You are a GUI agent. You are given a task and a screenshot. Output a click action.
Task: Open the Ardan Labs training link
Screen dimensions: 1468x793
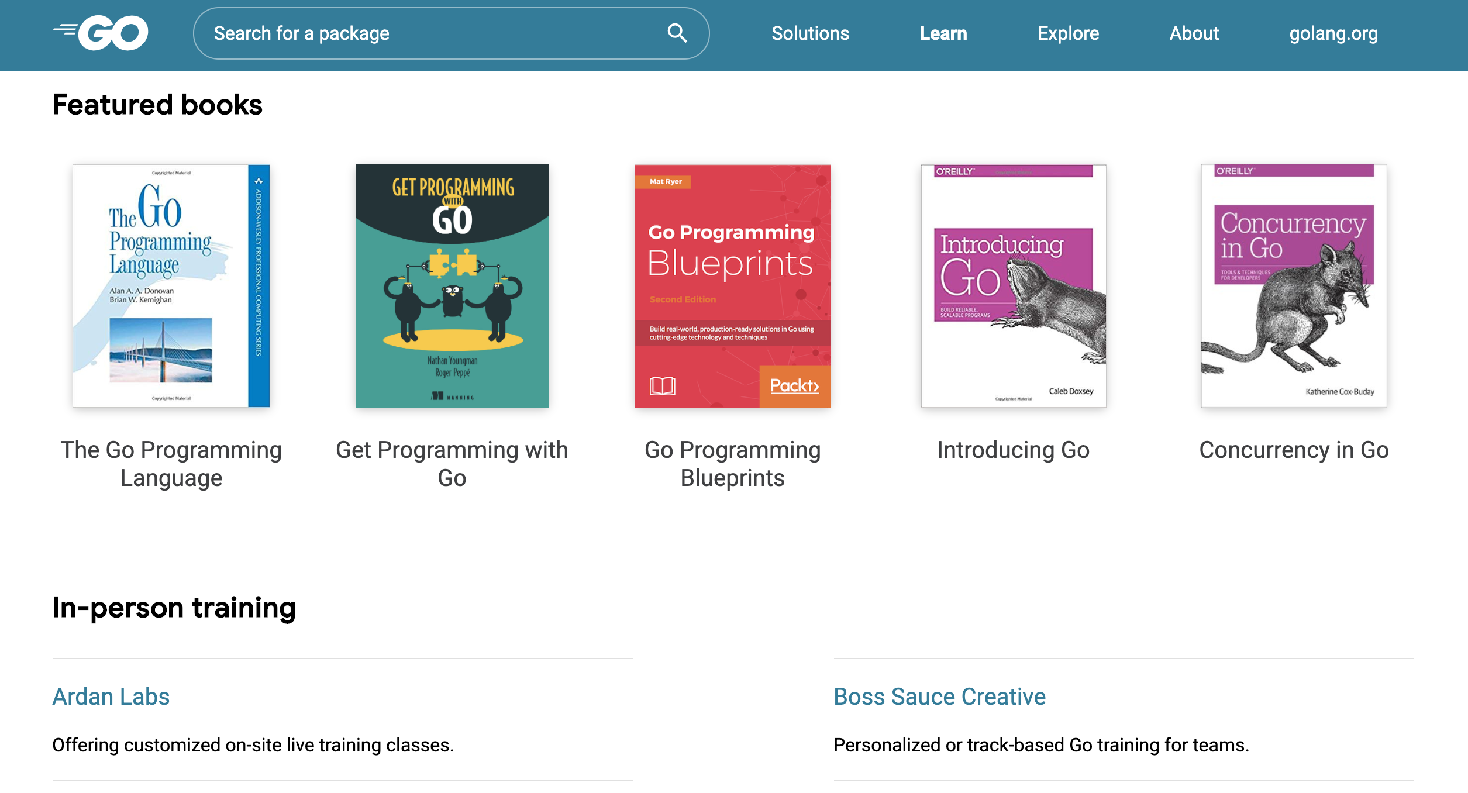tap(111, 697)
